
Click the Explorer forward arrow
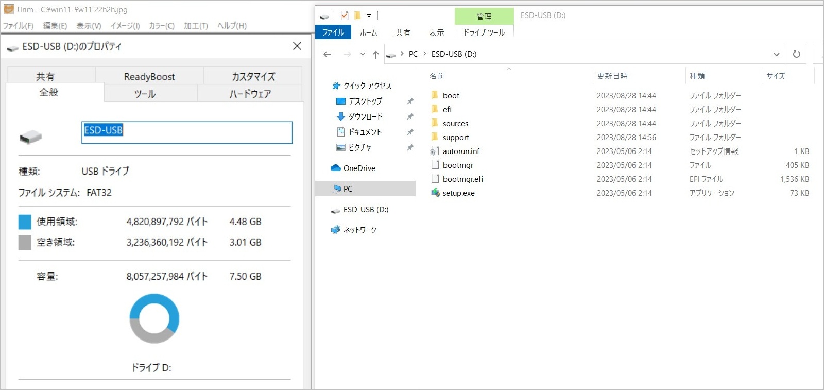(347, 54)
